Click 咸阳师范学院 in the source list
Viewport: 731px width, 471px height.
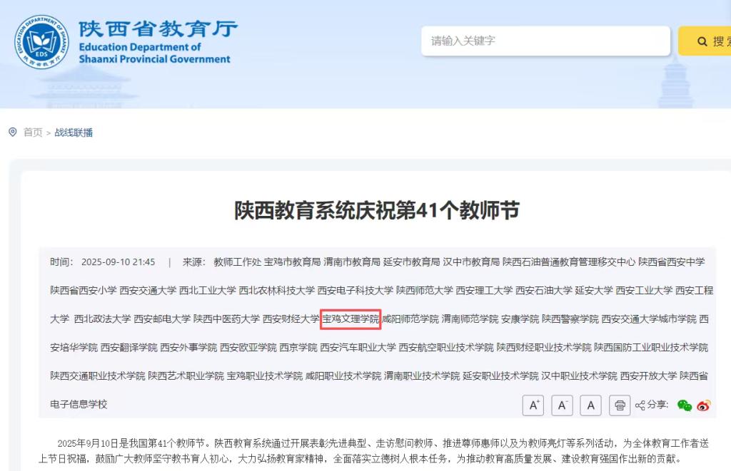pos(410,319)
